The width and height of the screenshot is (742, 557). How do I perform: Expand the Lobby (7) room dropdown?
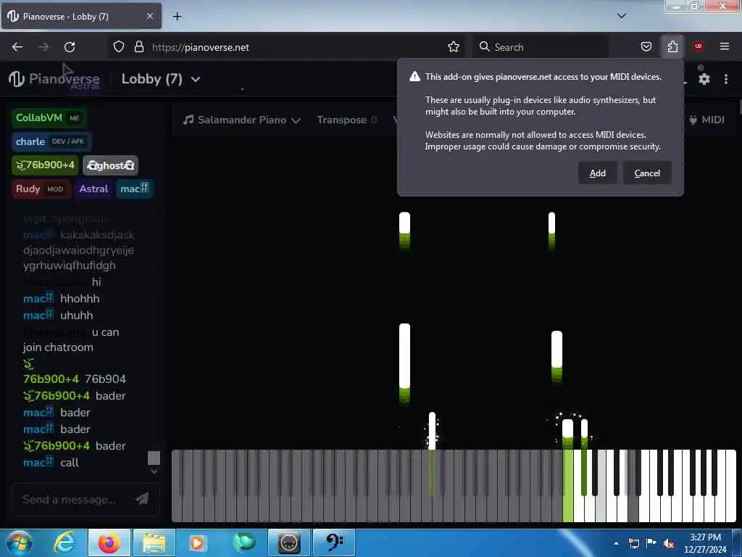click(x=161, y=79)
